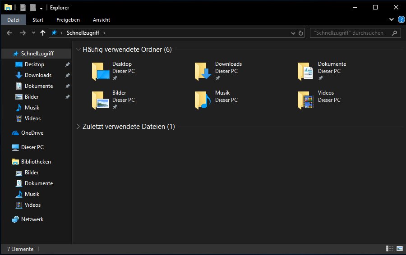The height and width of the screenshot is (255, 406).
Task: Open the address bar history dropdown
Action: [293, 33]
